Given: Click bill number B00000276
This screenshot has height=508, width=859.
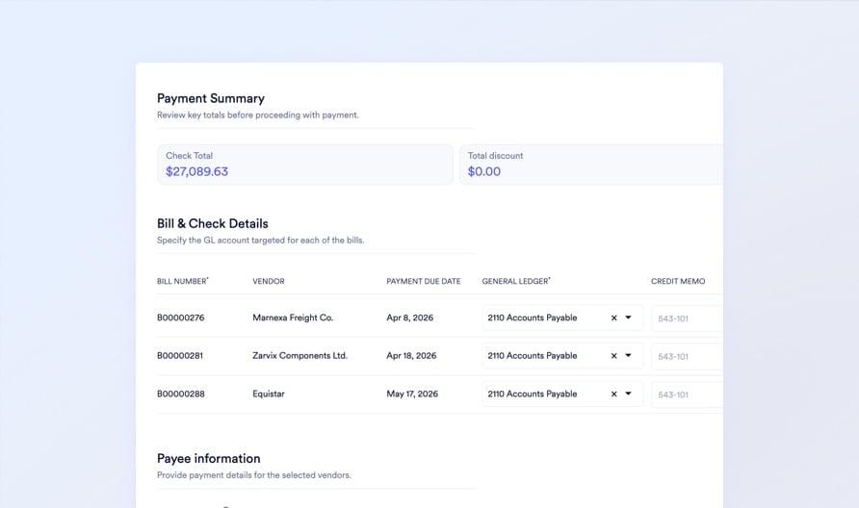Looking at the screenshot, I should pos(180,317).
